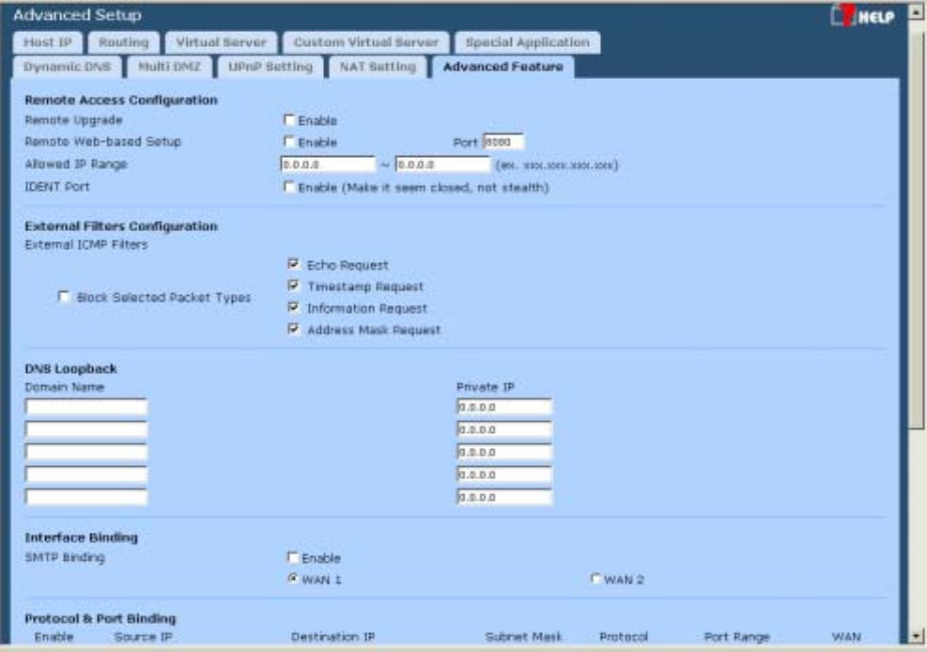927x652 pixels.
Task: Uncheck the Echo Request filter
Action: (x=293, y=264)
